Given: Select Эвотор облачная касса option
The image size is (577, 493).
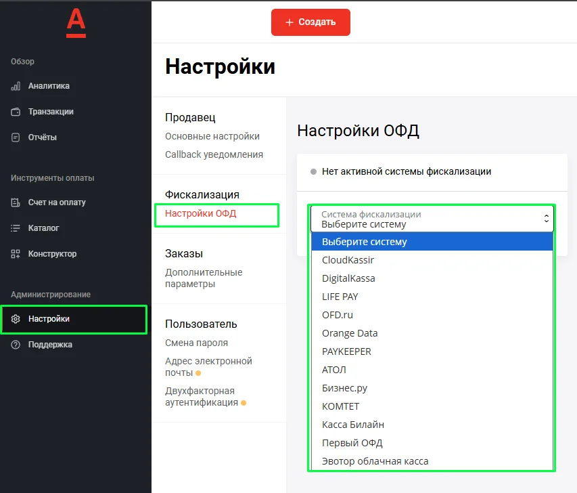Looking at the screenshot, I should point(432,461).
